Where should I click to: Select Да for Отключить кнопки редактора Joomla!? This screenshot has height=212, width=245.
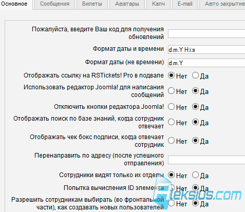(x=195, y=107)
